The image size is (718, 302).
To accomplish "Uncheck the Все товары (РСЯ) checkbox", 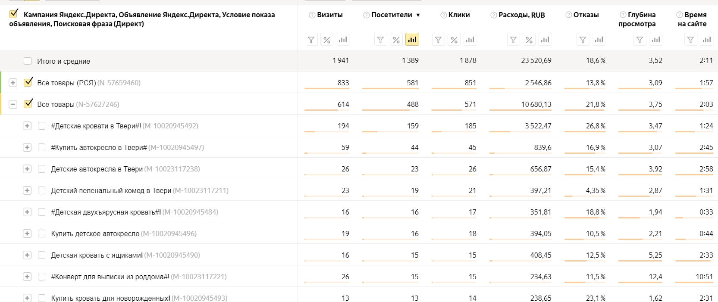I will [28, 82].
